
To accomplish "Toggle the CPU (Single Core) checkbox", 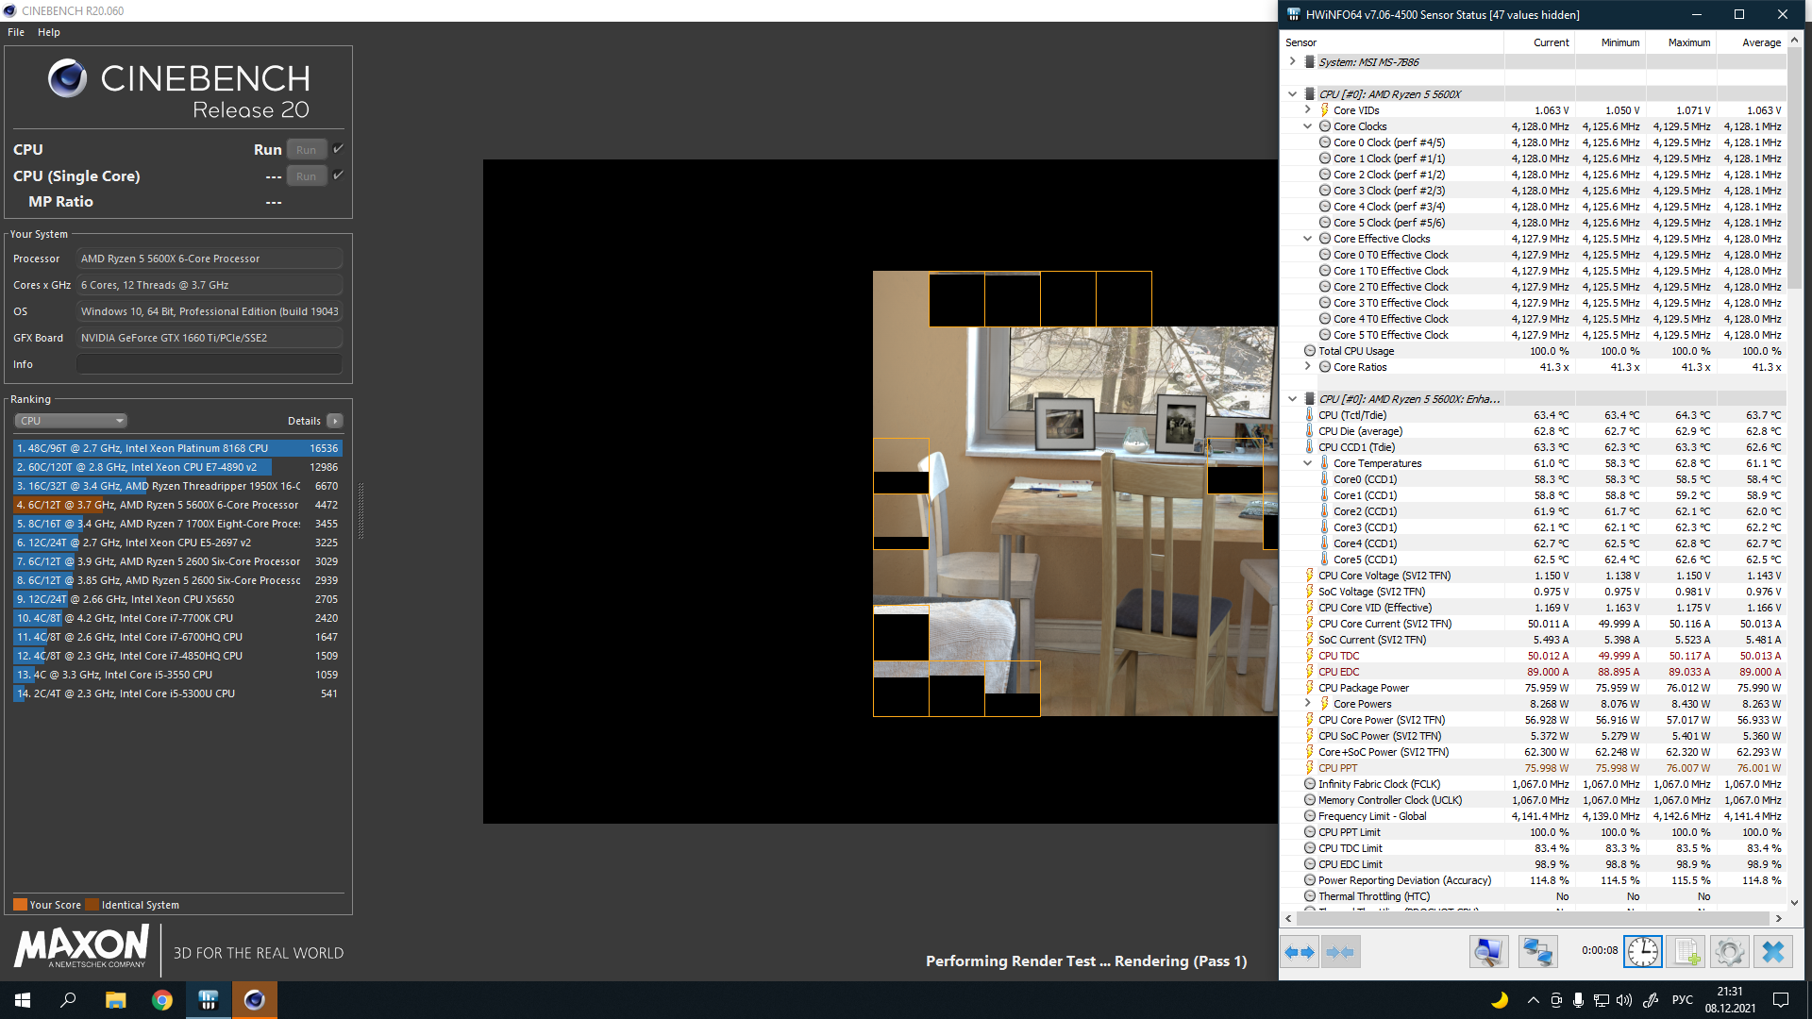I will pyautogui.click(x=339, y=175).
